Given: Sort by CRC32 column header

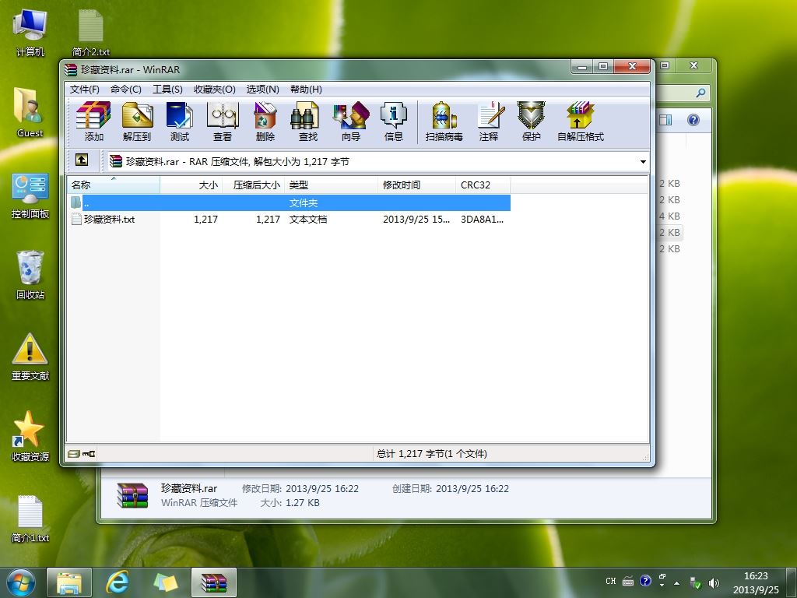Looking at the screenshot, I should coord(483,185).
